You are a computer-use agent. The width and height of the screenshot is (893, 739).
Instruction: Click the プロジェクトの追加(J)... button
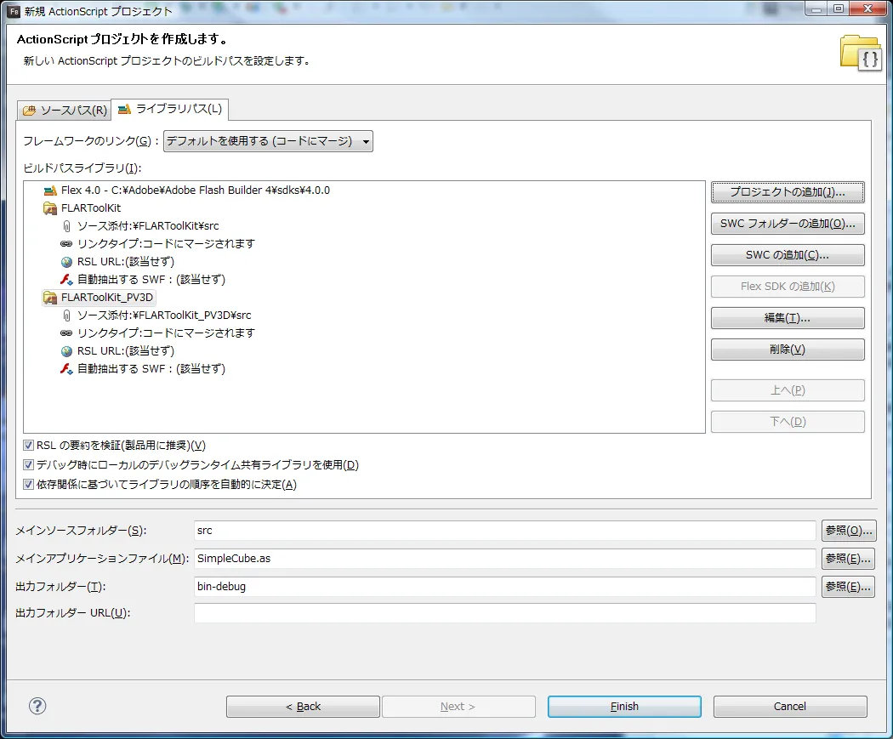pos(788,192)
